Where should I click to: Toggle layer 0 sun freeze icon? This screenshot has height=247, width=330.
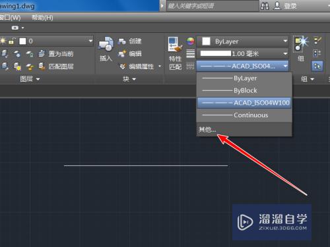tap(3, 41)
